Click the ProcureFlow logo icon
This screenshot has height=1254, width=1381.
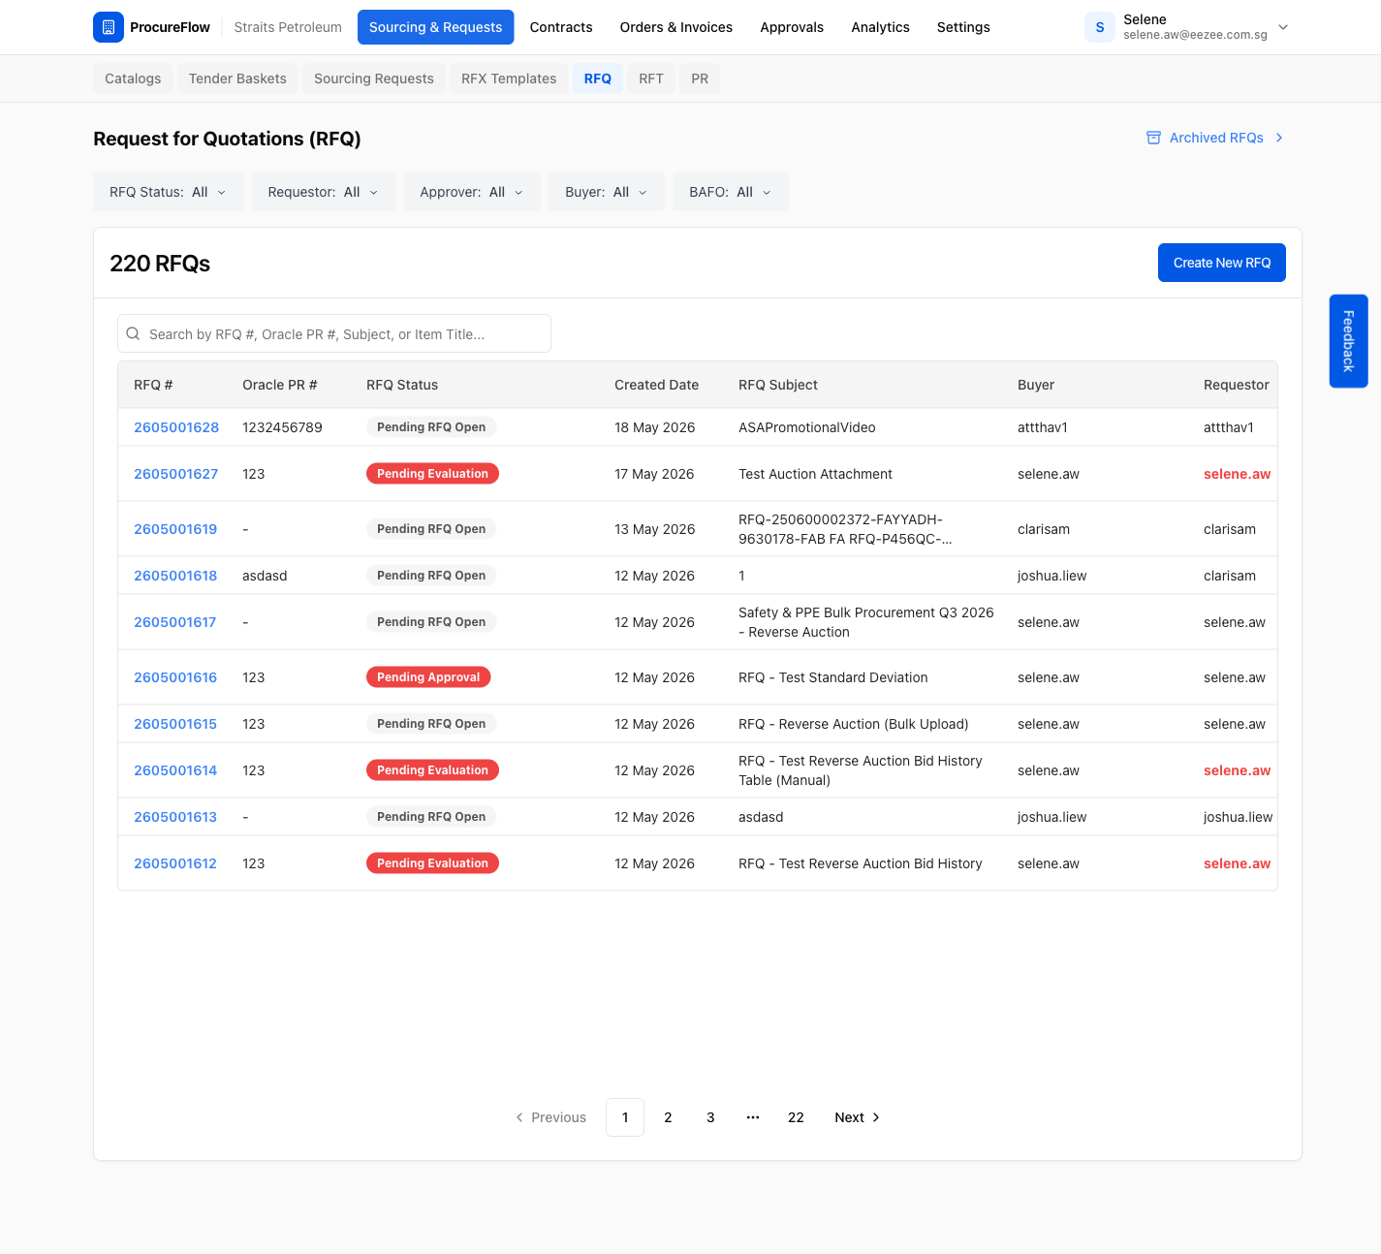pos(109,27)
